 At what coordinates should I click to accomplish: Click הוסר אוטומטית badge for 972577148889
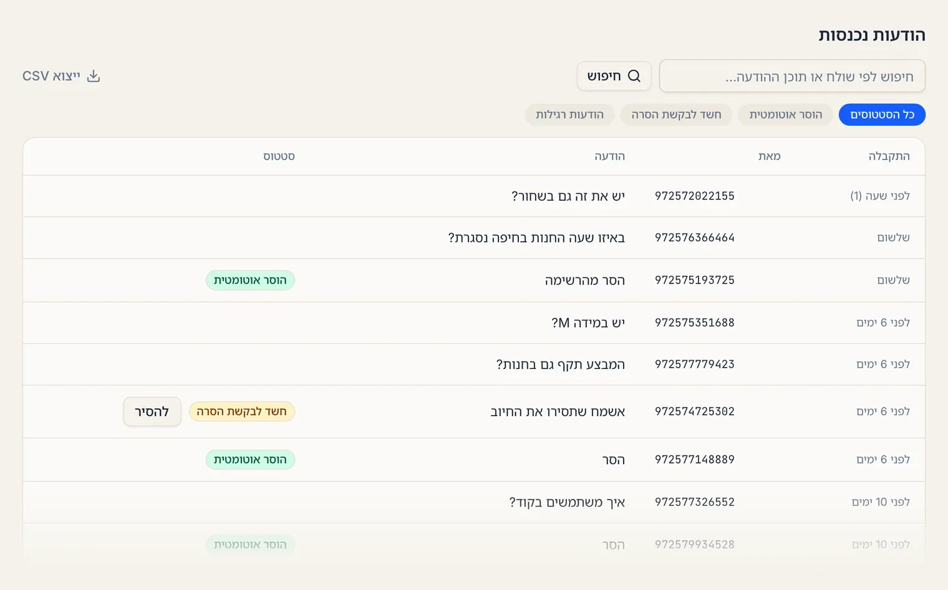coord(250,460)
